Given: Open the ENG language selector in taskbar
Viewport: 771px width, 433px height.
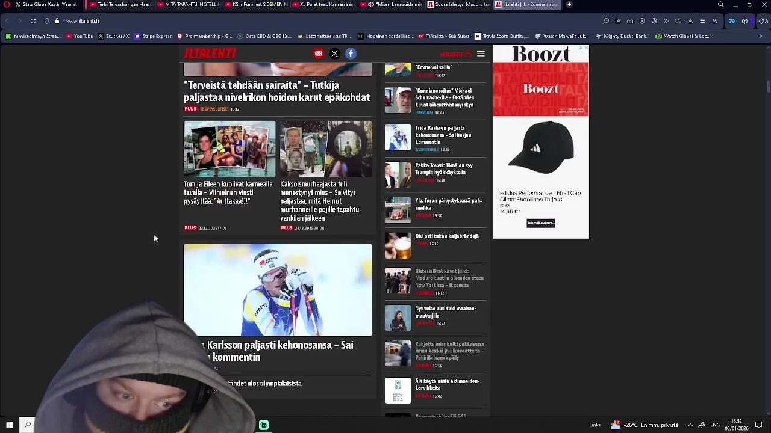Looking at the screenshot, I should point(715,425).
